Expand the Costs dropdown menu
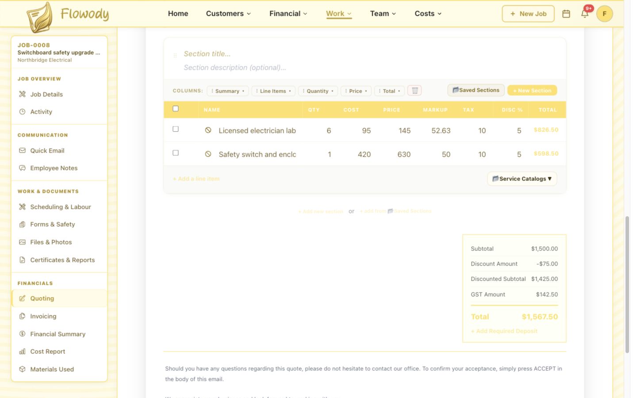Viewport: 637px width, 398px height. click(428, 14)
